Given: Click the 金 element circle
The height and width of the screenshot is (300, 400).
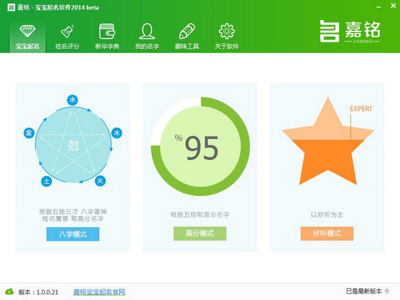Looking at the screenshot, I should [x=29, y=133].
